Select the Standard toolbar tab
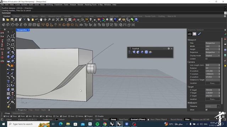The height and width of the screenshot is (127, 227). pos(7,16)
